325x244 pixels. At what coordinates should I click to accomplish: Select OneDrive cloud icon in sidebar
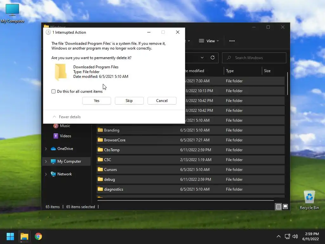point(53,149)
